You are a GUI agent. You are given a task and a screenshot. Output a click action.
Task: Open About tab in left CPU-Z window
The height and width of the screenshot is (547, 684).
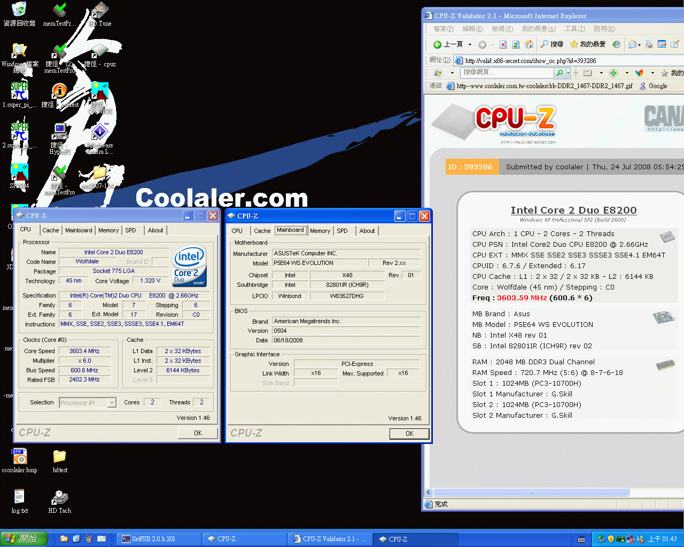pos(156,230)
